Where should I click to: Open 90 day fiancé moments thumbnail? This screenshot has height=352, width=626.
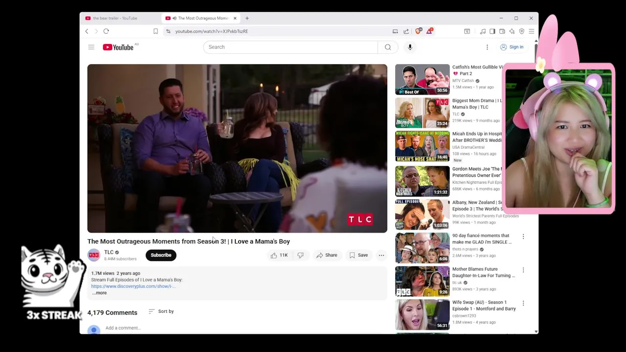click(422, 248)
